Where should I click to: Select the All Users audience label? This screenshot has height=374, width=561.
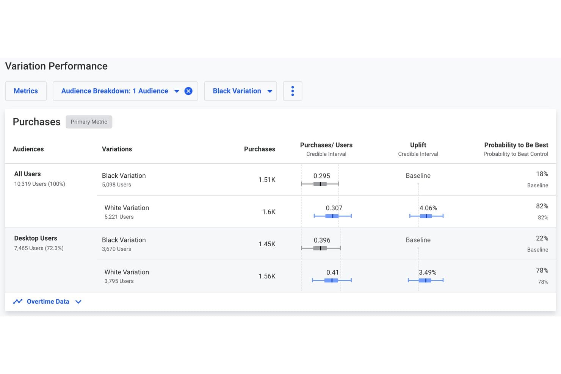click(28, 174)
